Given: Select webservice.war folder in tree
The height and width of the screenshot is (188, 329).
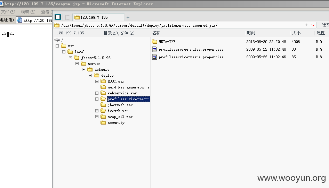Looking at the screenshot, I should (122, 93).
